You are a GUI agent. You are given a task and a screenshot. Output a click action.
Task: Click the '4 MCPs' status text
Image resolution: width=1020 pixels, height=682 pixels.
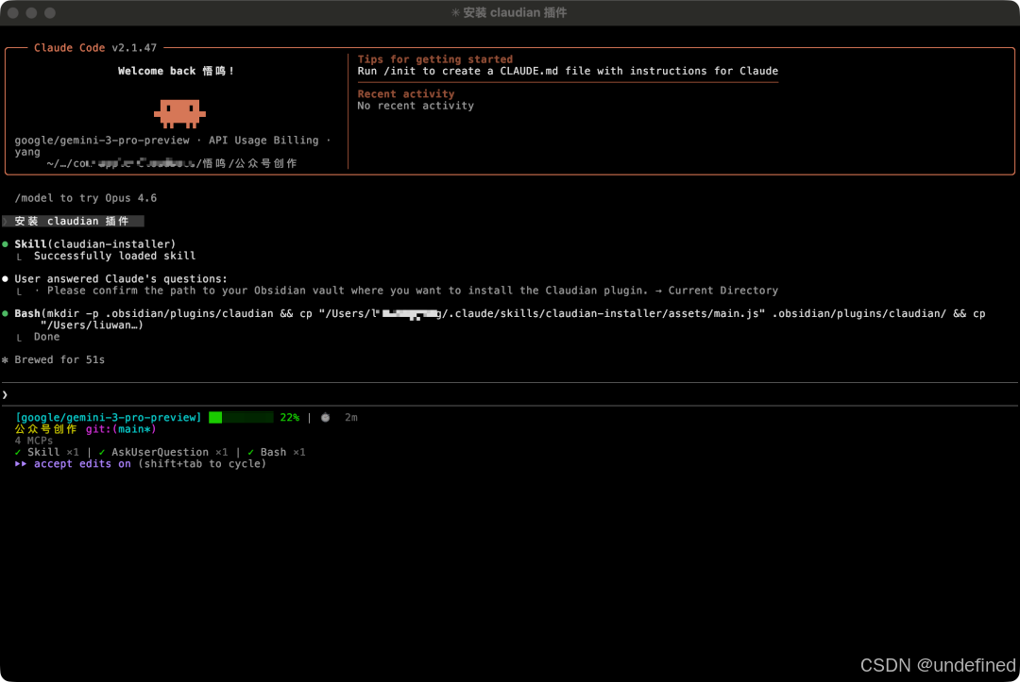pyautogui.click(x=34, y=441)
